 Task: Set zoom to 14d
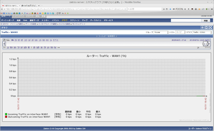point(36,40)
